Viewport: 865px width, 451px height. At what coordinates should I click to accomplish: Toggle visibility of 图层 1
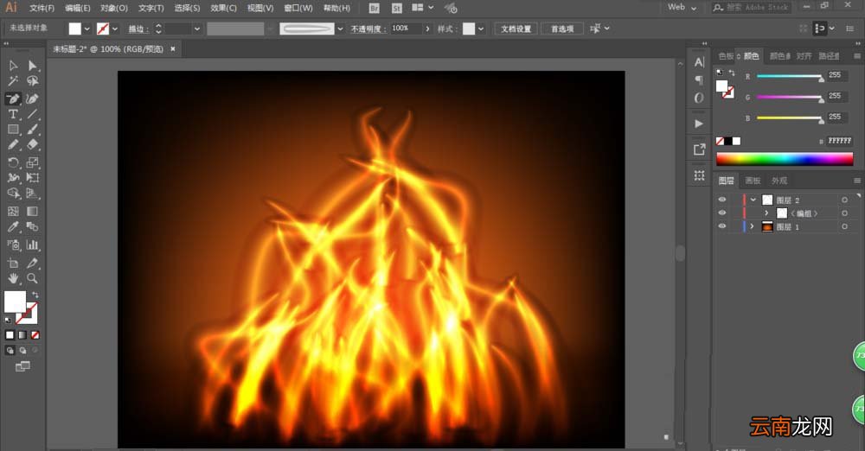click(x=722, y=226)
